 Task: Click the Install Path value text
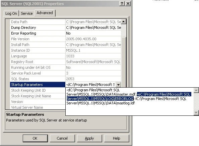click(x=93, y=45)
